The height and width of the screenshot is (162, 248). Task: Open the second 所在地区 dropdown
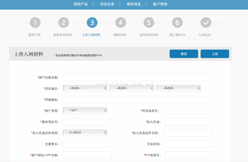[132, 88]
